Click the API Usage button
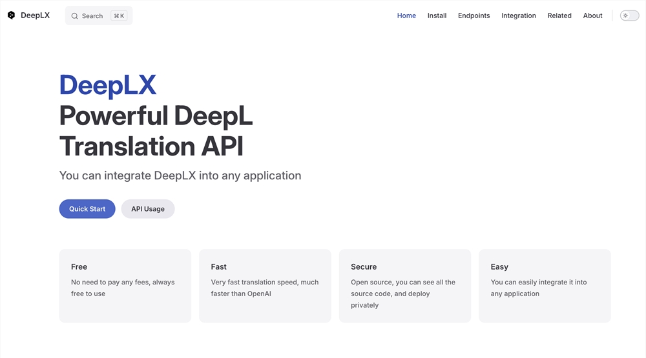 coord(148,209)
